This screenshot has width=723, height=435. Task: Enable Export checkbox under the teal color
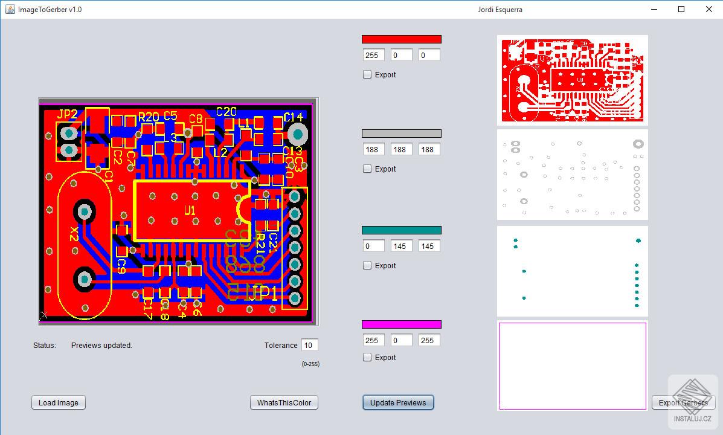(367, 265)
